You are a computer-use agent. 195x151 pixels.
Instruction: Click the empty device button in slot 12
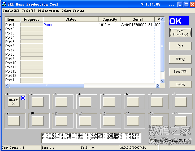click(x=85, y=121)
